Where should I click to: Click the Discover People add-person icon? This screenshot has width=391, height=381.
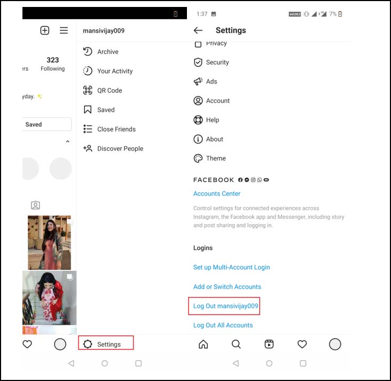coord(88,148)
